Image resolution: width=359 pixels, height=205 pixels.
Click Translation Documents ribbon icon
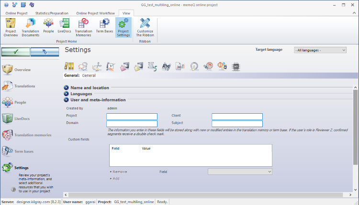click(30, 27)
